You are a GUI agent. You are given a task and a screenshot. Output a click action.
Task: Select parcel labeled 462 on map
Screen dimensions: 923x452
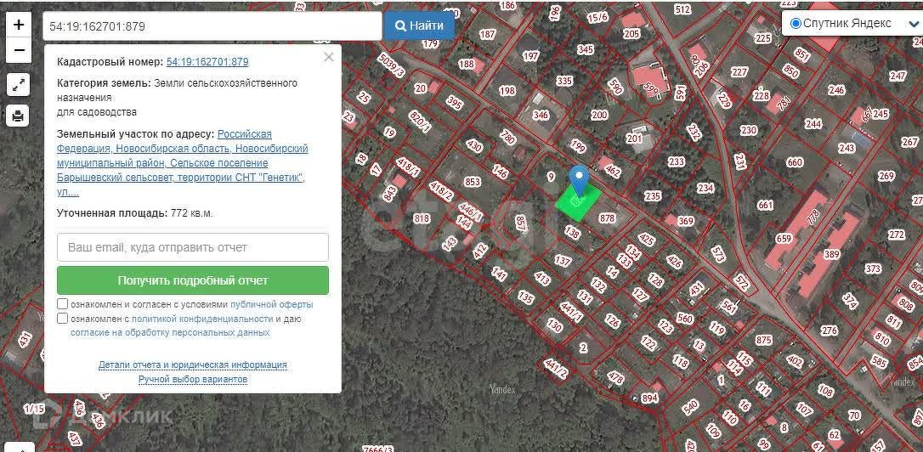click(612, 172)
